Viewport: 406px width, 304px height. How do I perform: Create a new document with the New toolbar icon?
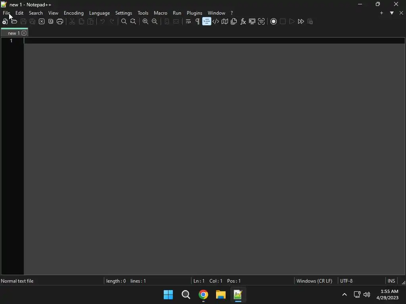(5, 21)
